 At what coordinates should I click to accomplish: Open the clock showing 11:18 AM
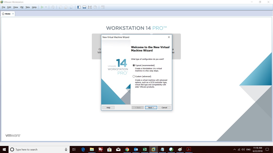[258, 149]
